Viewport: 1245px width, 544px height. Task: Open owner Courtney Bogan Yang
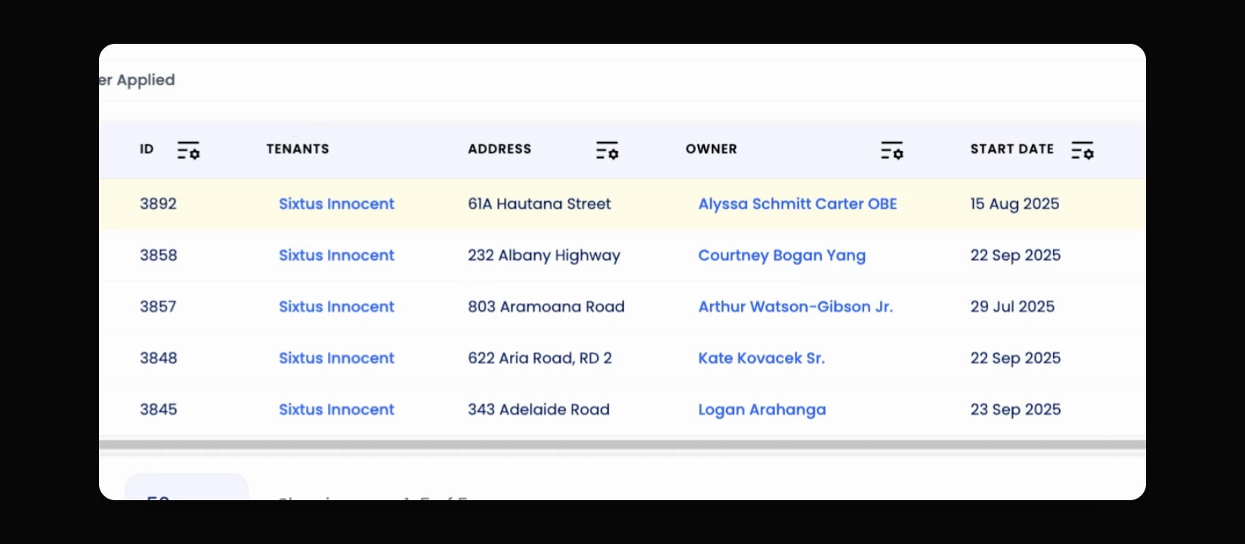[782, 255]
